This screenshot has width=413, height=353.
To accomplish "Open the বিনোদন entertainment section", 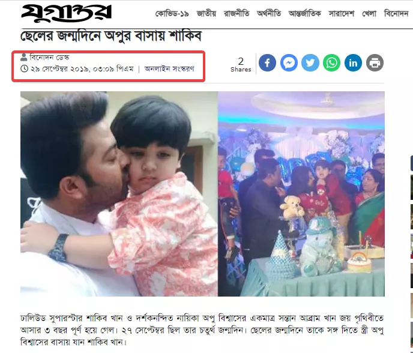I will [x=396, y=13].
